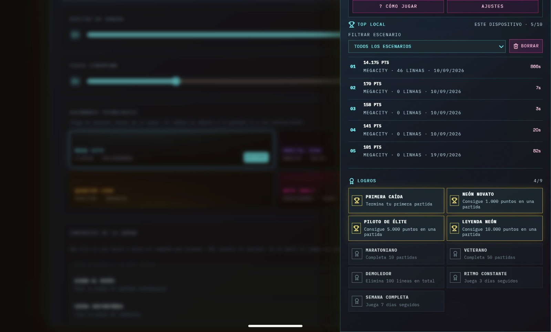Click "Juega 7 días seguidos" description
The width and height of the screenshot is (551, 332).
click(x=393, y=305)
